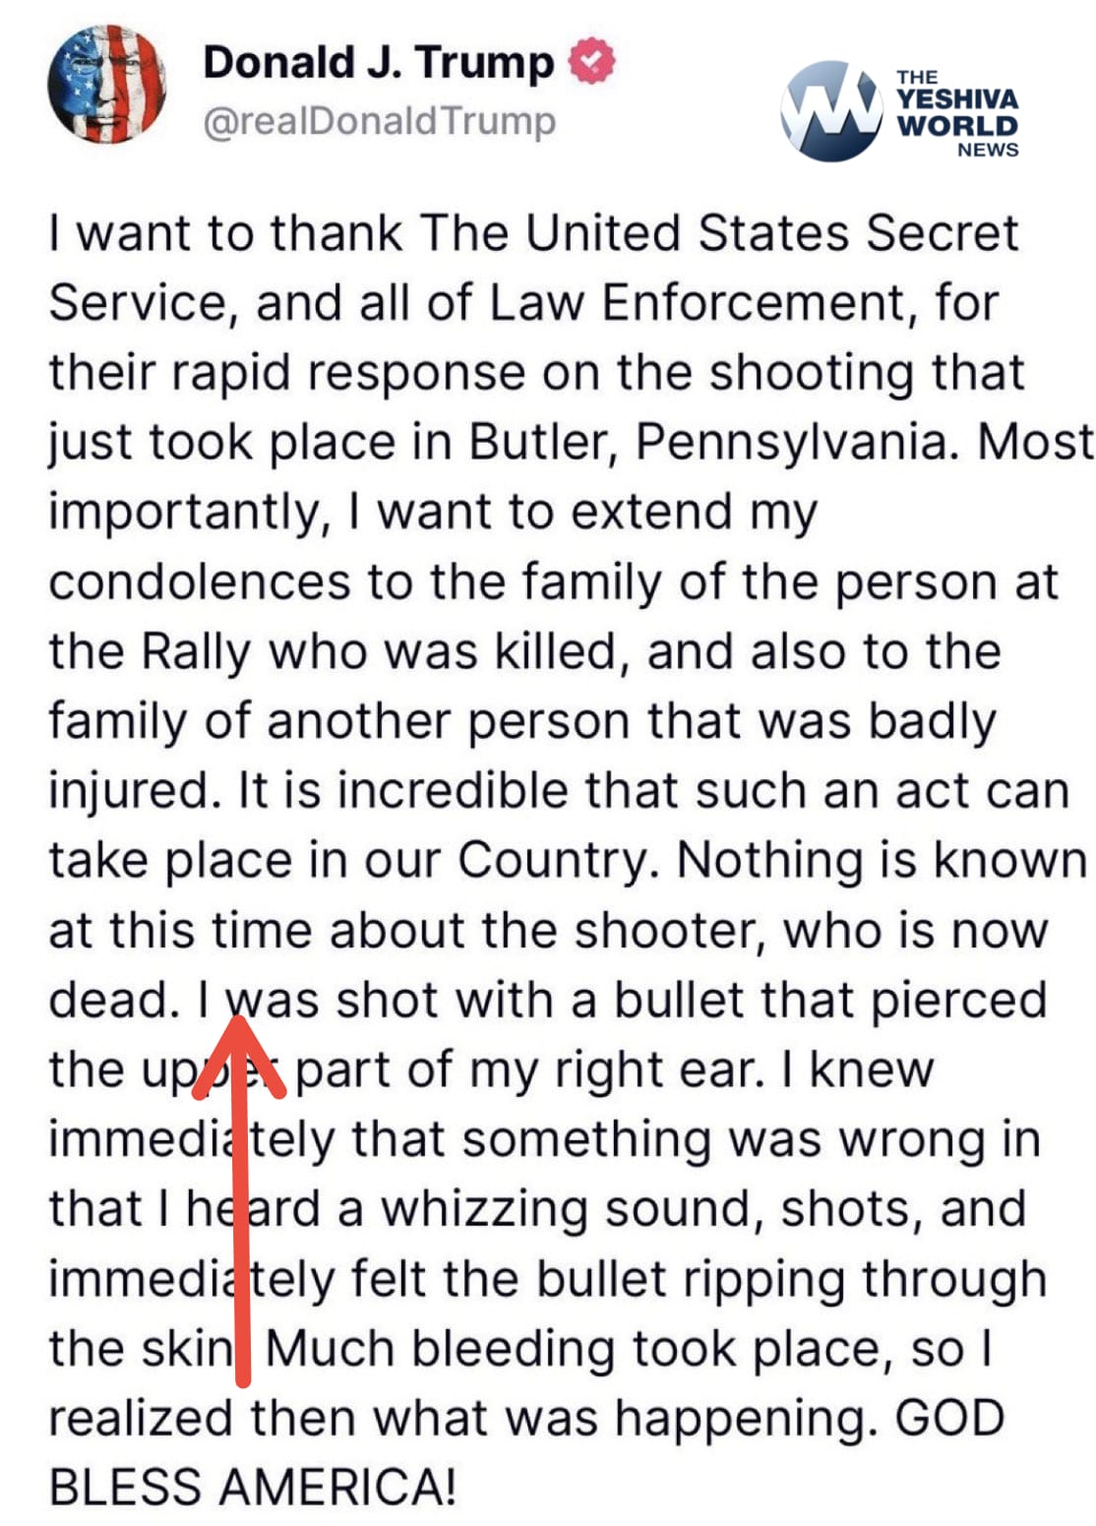The image size is (1096, 1526).
Task: Open the Donald J. Trump display name
Action: click(x=378, y=62)
